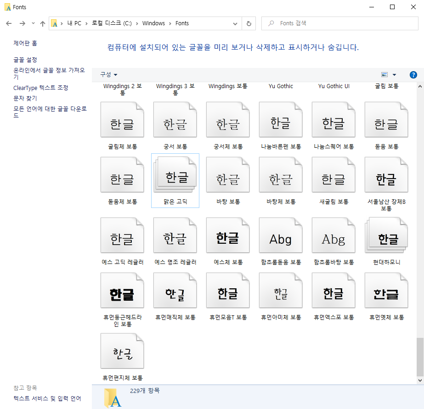This screenshot has width=424, height=409.
Task: Expand the chevron after Windows breadcrumb
Action: coord(170,23)
